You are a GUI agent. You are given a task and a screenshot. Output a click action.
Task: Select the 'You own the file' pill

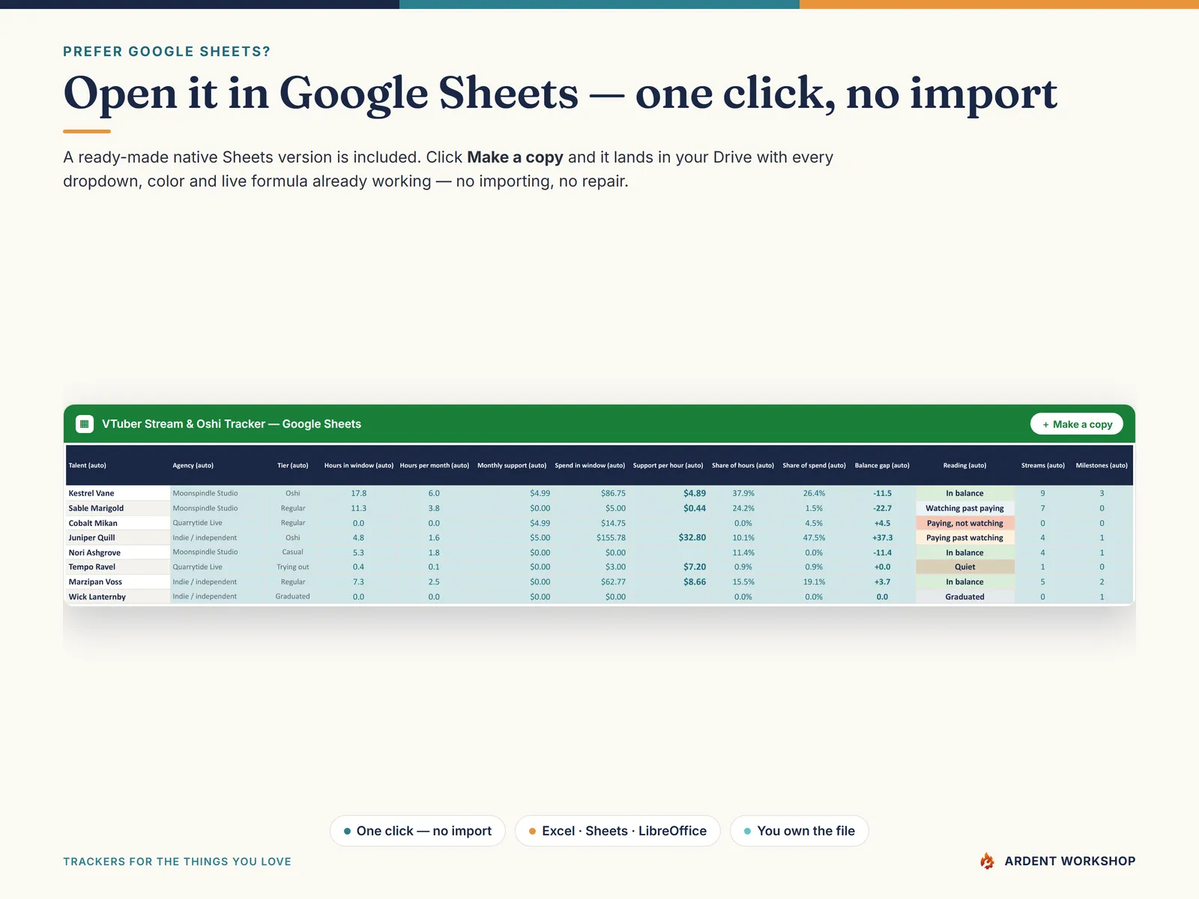[x=800, y=831]
